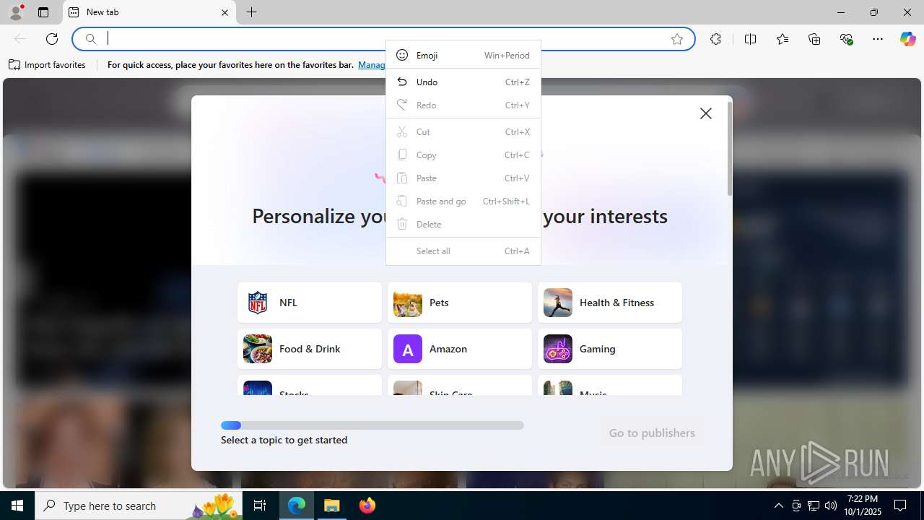924x520 pixels.
Task: Click Import favorites in favorites bar
Action: 48,65
